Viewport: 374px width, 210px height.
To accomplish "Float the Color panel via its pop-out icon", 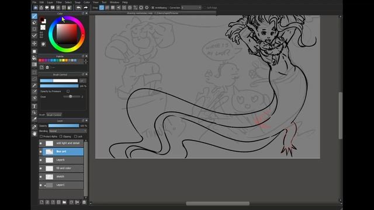I will (x=83, y=13).
